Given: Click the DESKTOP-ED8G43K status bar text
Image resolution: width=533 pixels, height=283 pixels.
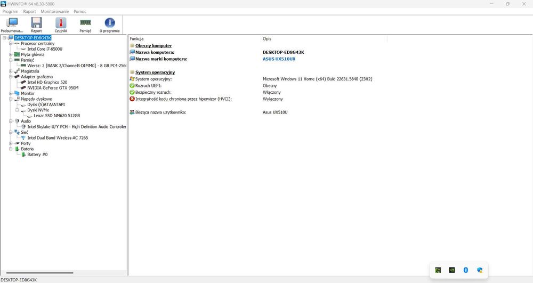Looking at the screenshot, I should click(19, 280).
